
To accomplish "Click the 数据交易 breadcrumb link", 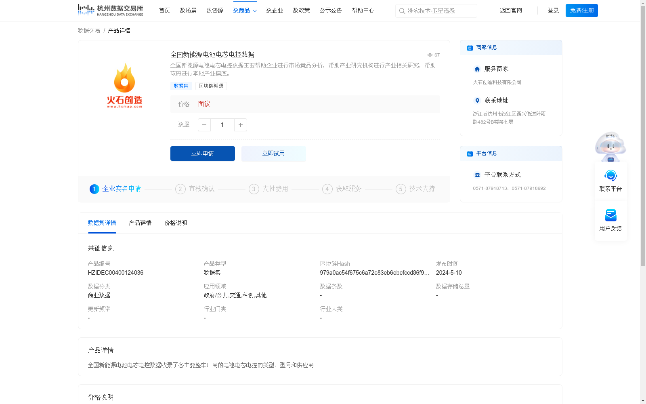I will point(89,31).
